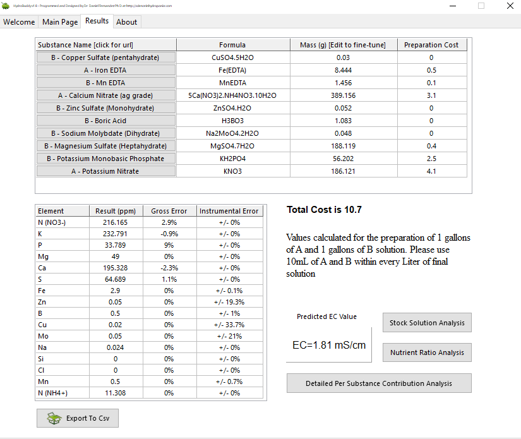Open the About tab
Screen dimensions: 521x439
point(126,22)
